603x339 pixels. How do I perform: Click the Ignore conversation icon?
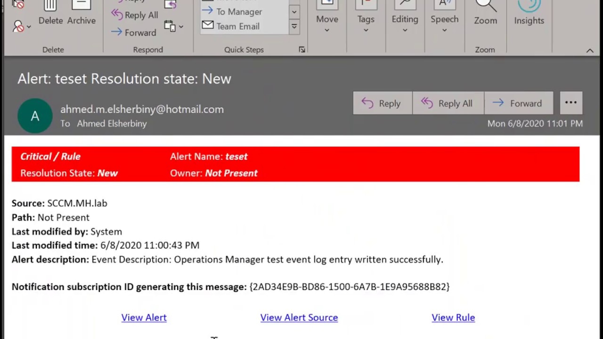tap(18, 4)
